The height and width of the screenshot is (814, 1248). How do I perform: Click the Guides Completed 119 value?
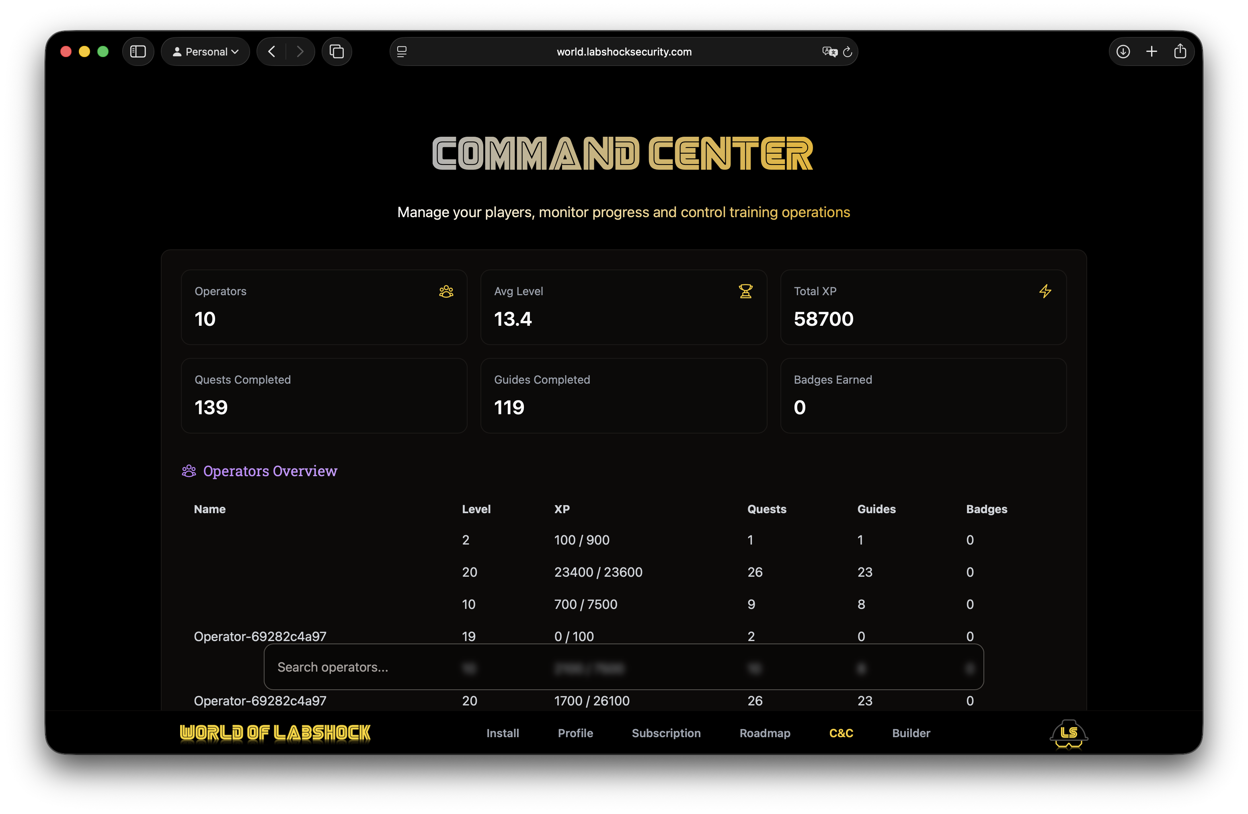pos(509,408)
